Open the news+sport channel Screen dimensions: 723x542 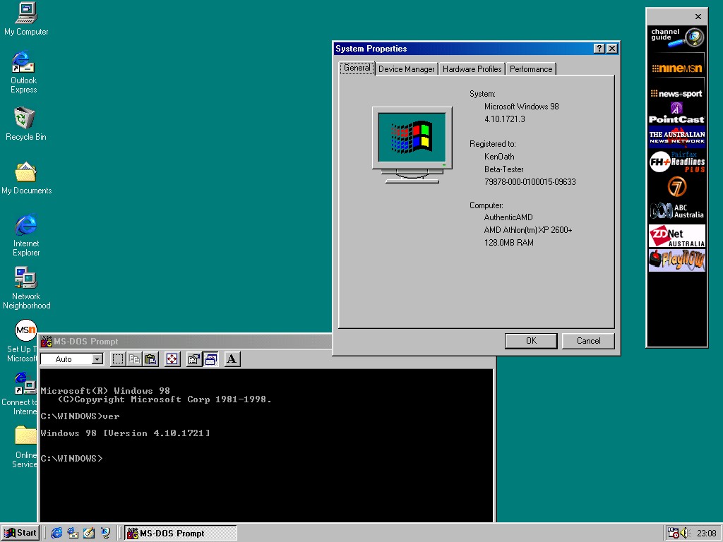click(677, 94)
